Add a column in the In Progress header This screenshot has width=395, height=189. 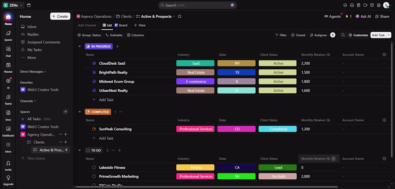click(384, 55)
